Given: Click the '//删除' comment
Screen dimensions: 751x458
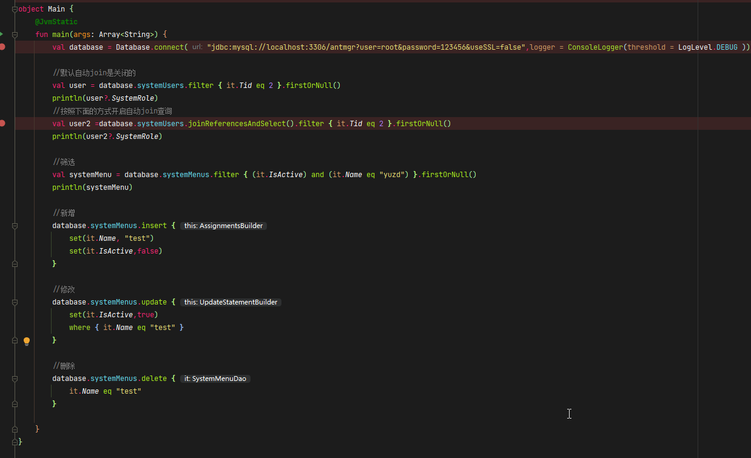Looking at the screenshot, I should pos(64,366).
